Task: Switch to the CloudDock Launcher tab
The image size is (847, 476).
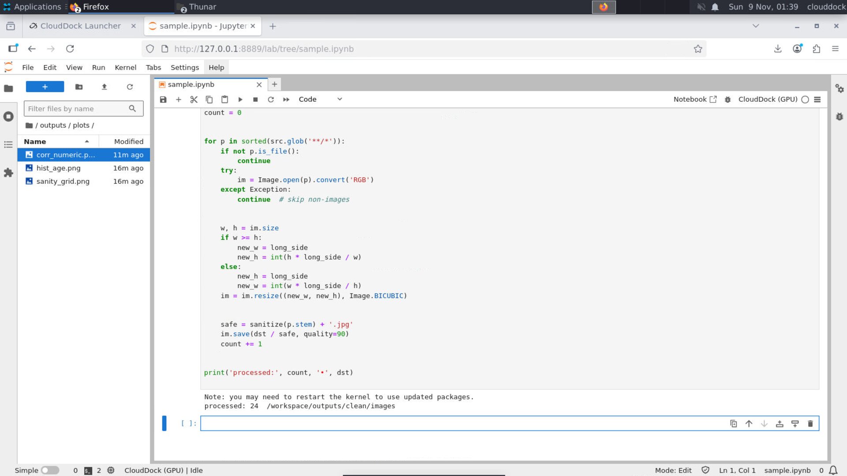Action: point(80,26)
